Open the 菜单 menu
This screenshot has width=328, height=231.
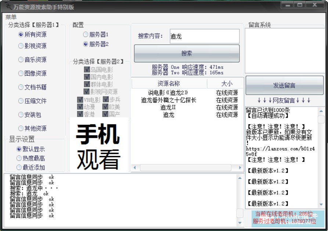(x=11, y=17)
